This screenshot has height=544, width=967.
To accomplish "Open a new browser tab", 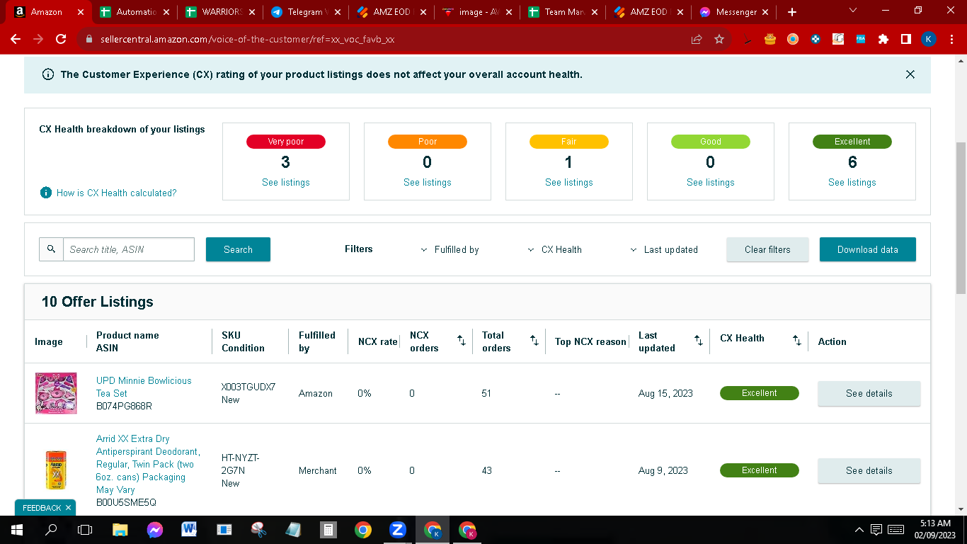I will pyautogui.click(x=792, y=12).
